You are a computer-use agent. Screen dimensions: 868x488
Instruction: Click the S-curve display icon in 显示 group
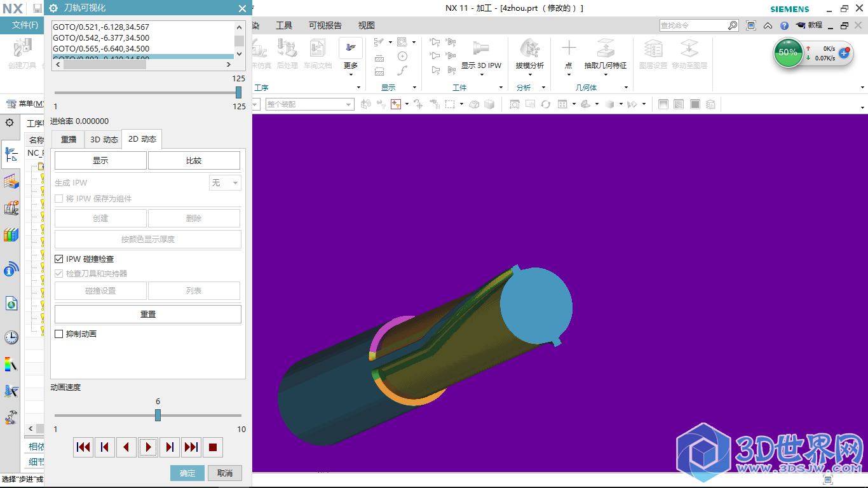point(402,71)
